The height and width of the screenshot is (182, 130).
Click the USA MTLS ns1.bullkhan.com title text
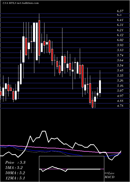(21, 3)
